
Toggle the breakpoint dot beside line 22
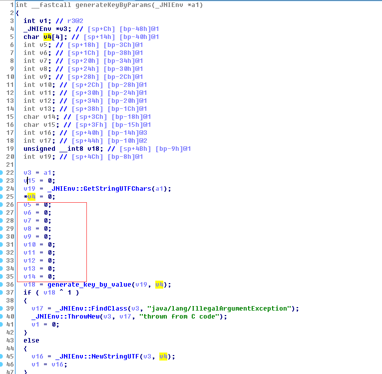[x=1, y=173]
